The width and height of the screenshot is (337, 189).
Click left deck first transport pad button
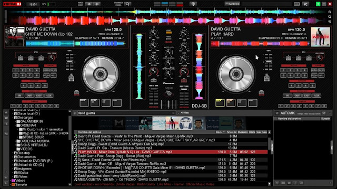84,103
